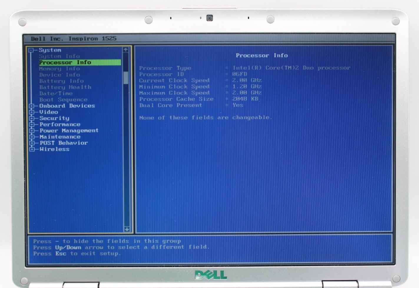The image size is (419, 288).
Task: Click the scroll down arrow in tree pane
Action: [x=127, y=229]
